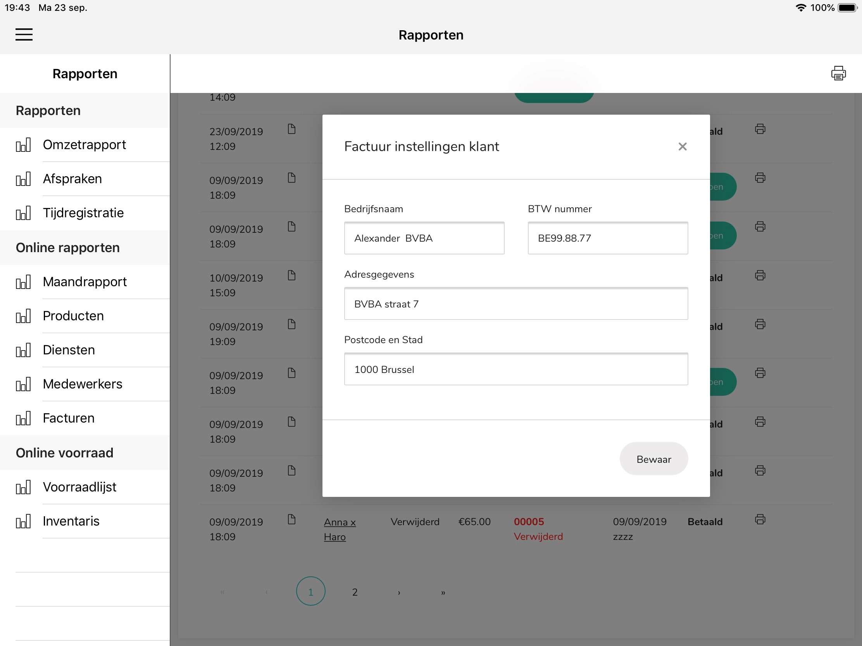Viewport: 862px width, 646px height.
Task: Open document icon for 23/09/2019 12:09 row
Action: click(x=291, y=129)
